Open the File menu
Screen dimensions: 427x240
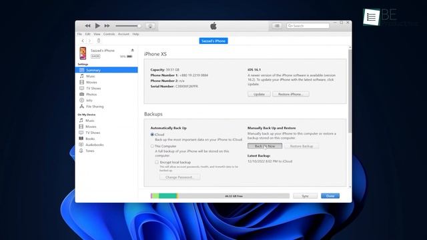[79, 34]
